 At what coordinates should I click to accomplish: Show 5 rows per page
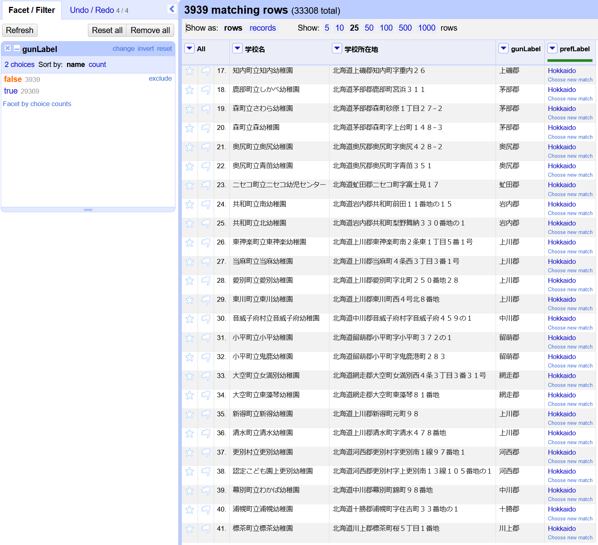[327, 28]
